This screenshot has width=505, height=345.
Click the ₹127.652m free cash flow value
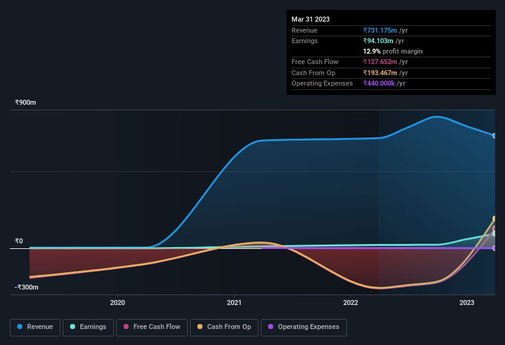(380, 62)
